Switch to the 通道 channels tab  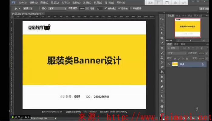tap(176, 44)
